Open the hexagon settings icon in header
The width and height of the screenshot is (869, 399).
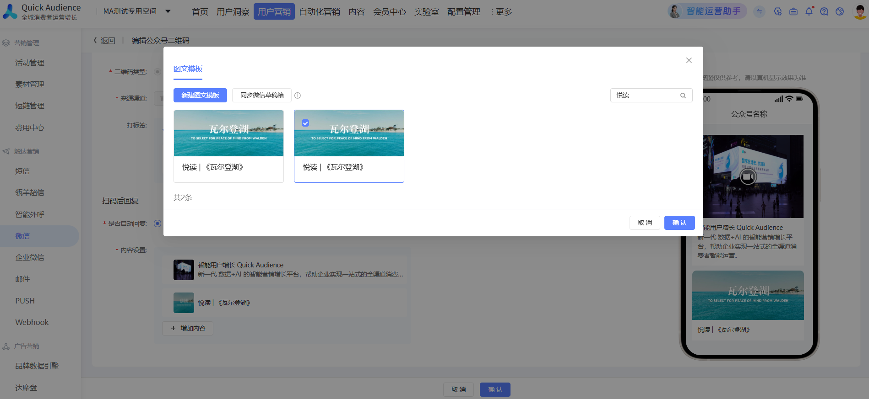click(x=777, y=11)
